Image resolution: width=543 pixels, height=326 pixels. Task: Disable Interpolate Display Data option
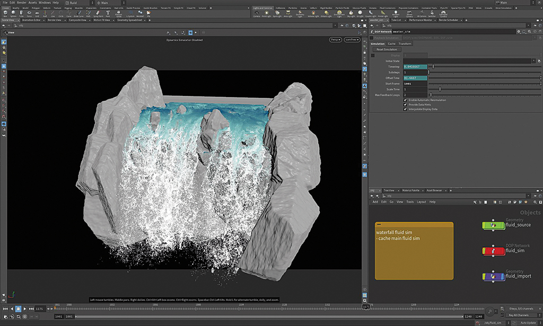point(406,109)
